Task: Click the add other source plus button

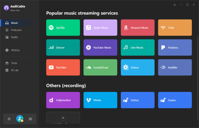Action: [x=63, y=118]
